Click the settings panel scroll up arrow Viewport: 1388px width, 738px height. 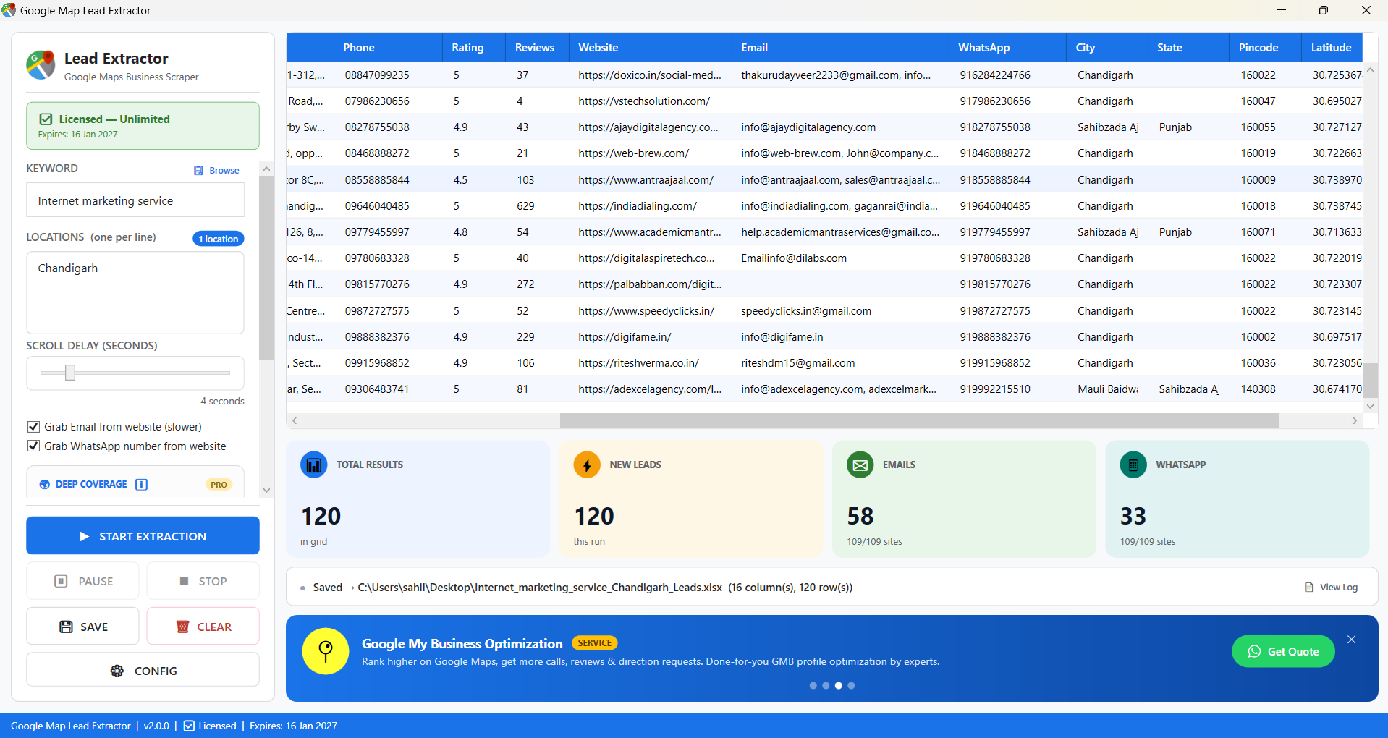pos(266,169)
